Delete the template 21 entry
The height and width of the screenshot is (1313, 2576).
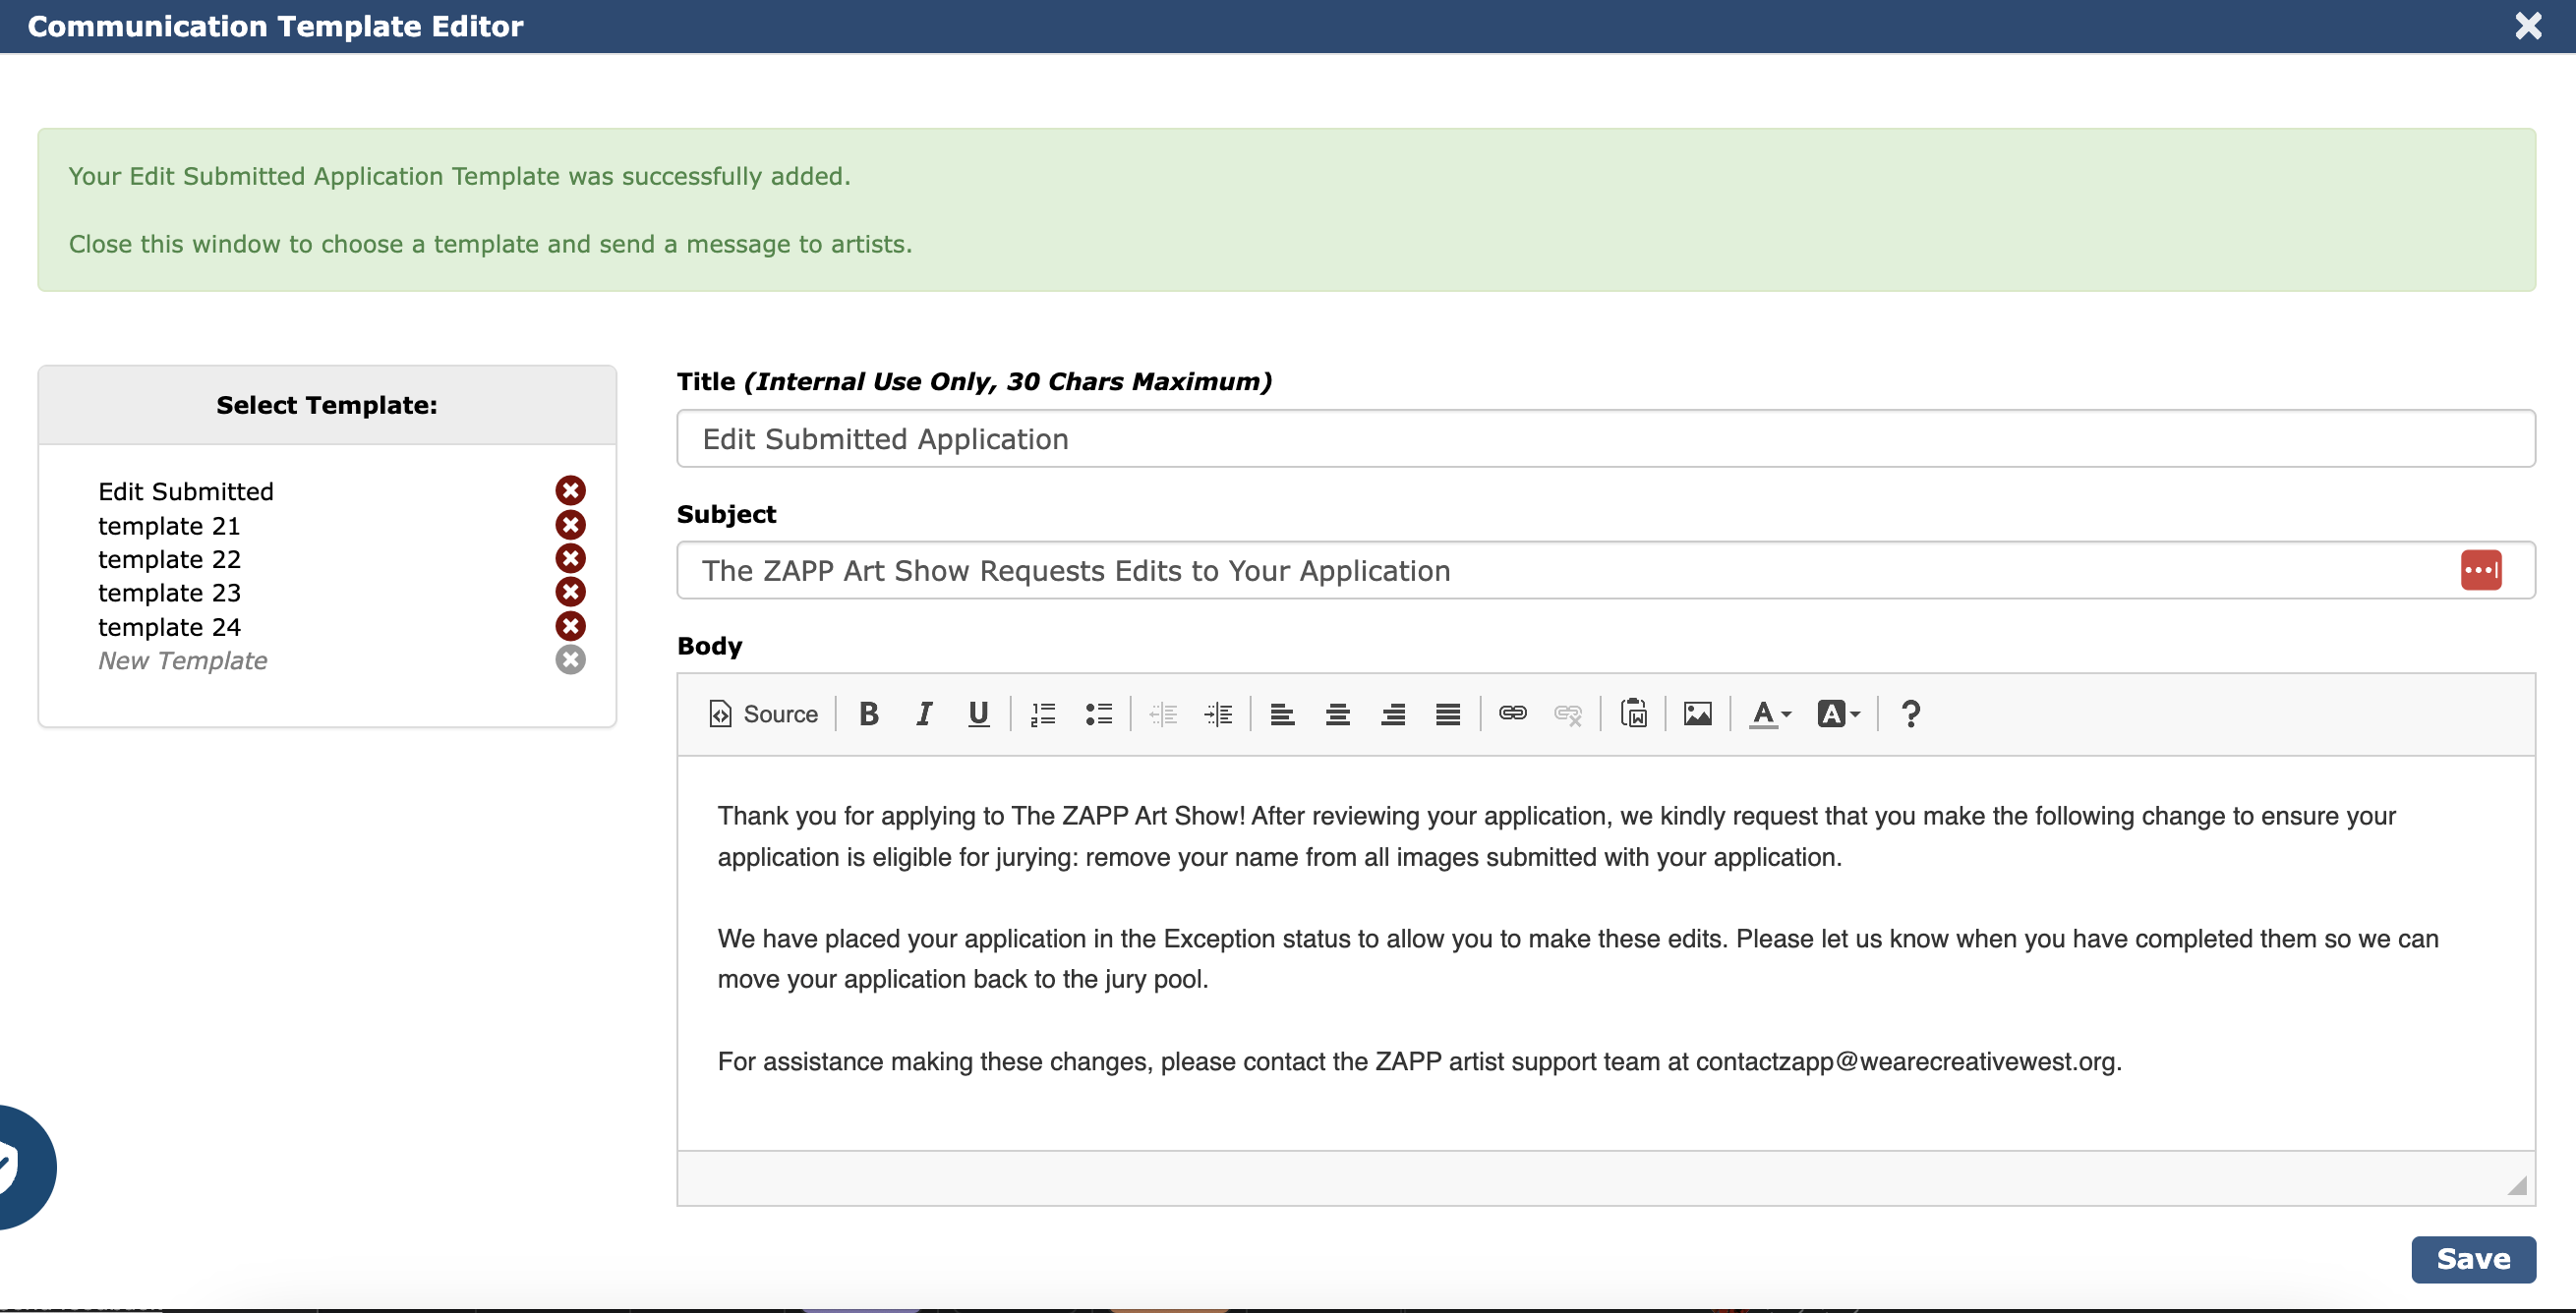click(x=570, y=525)
